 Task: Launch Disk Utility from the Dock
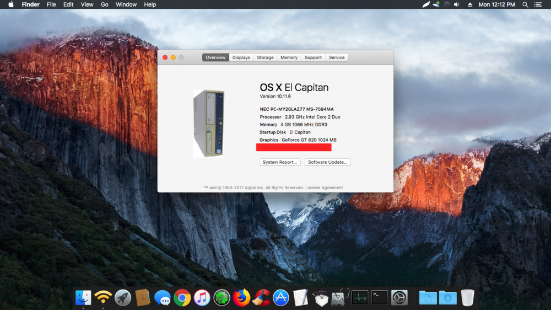[340, 298]
